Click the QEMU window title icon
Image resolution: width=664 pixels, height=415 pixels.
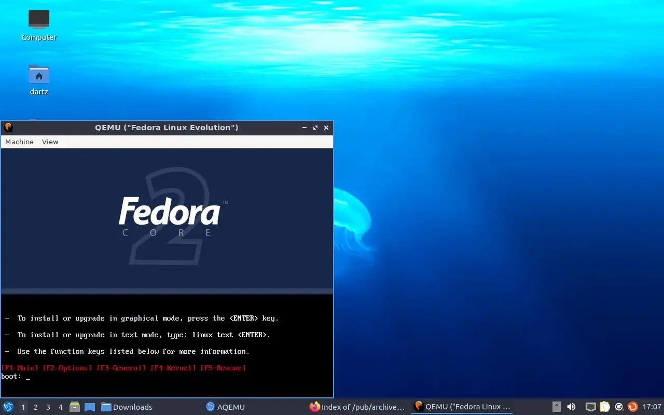pyautogui.click(x=8, y=127)
